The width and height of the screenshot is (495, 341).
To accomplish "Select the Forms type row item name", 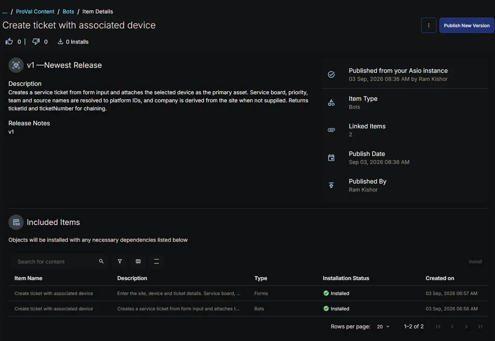I will click(54, 293).
